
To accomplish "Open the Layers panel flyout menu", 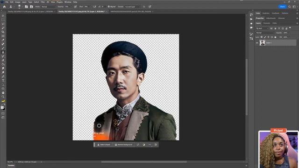I will [x=297, y=23].
